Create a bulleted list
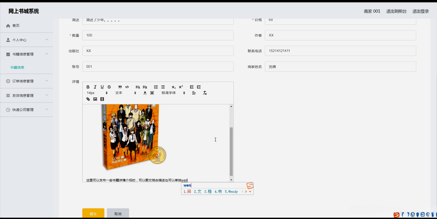 tap(163, 87)
